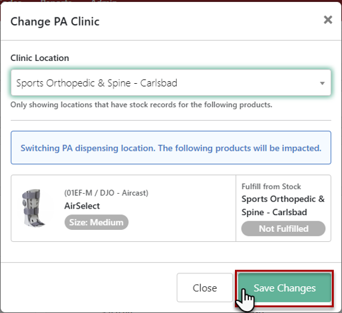342x313 pixels.
Task: Click the caret arrow in the Clinic Location field
Action: coord(322,83)
